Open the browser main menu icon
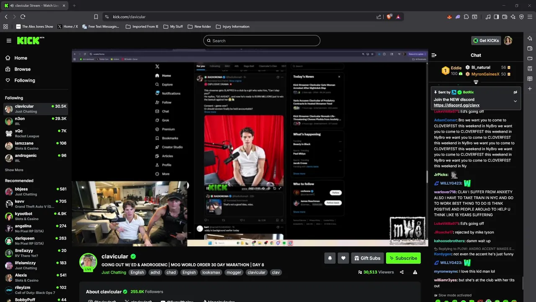This screenshot has width=536, height=302. pos(530,17)
